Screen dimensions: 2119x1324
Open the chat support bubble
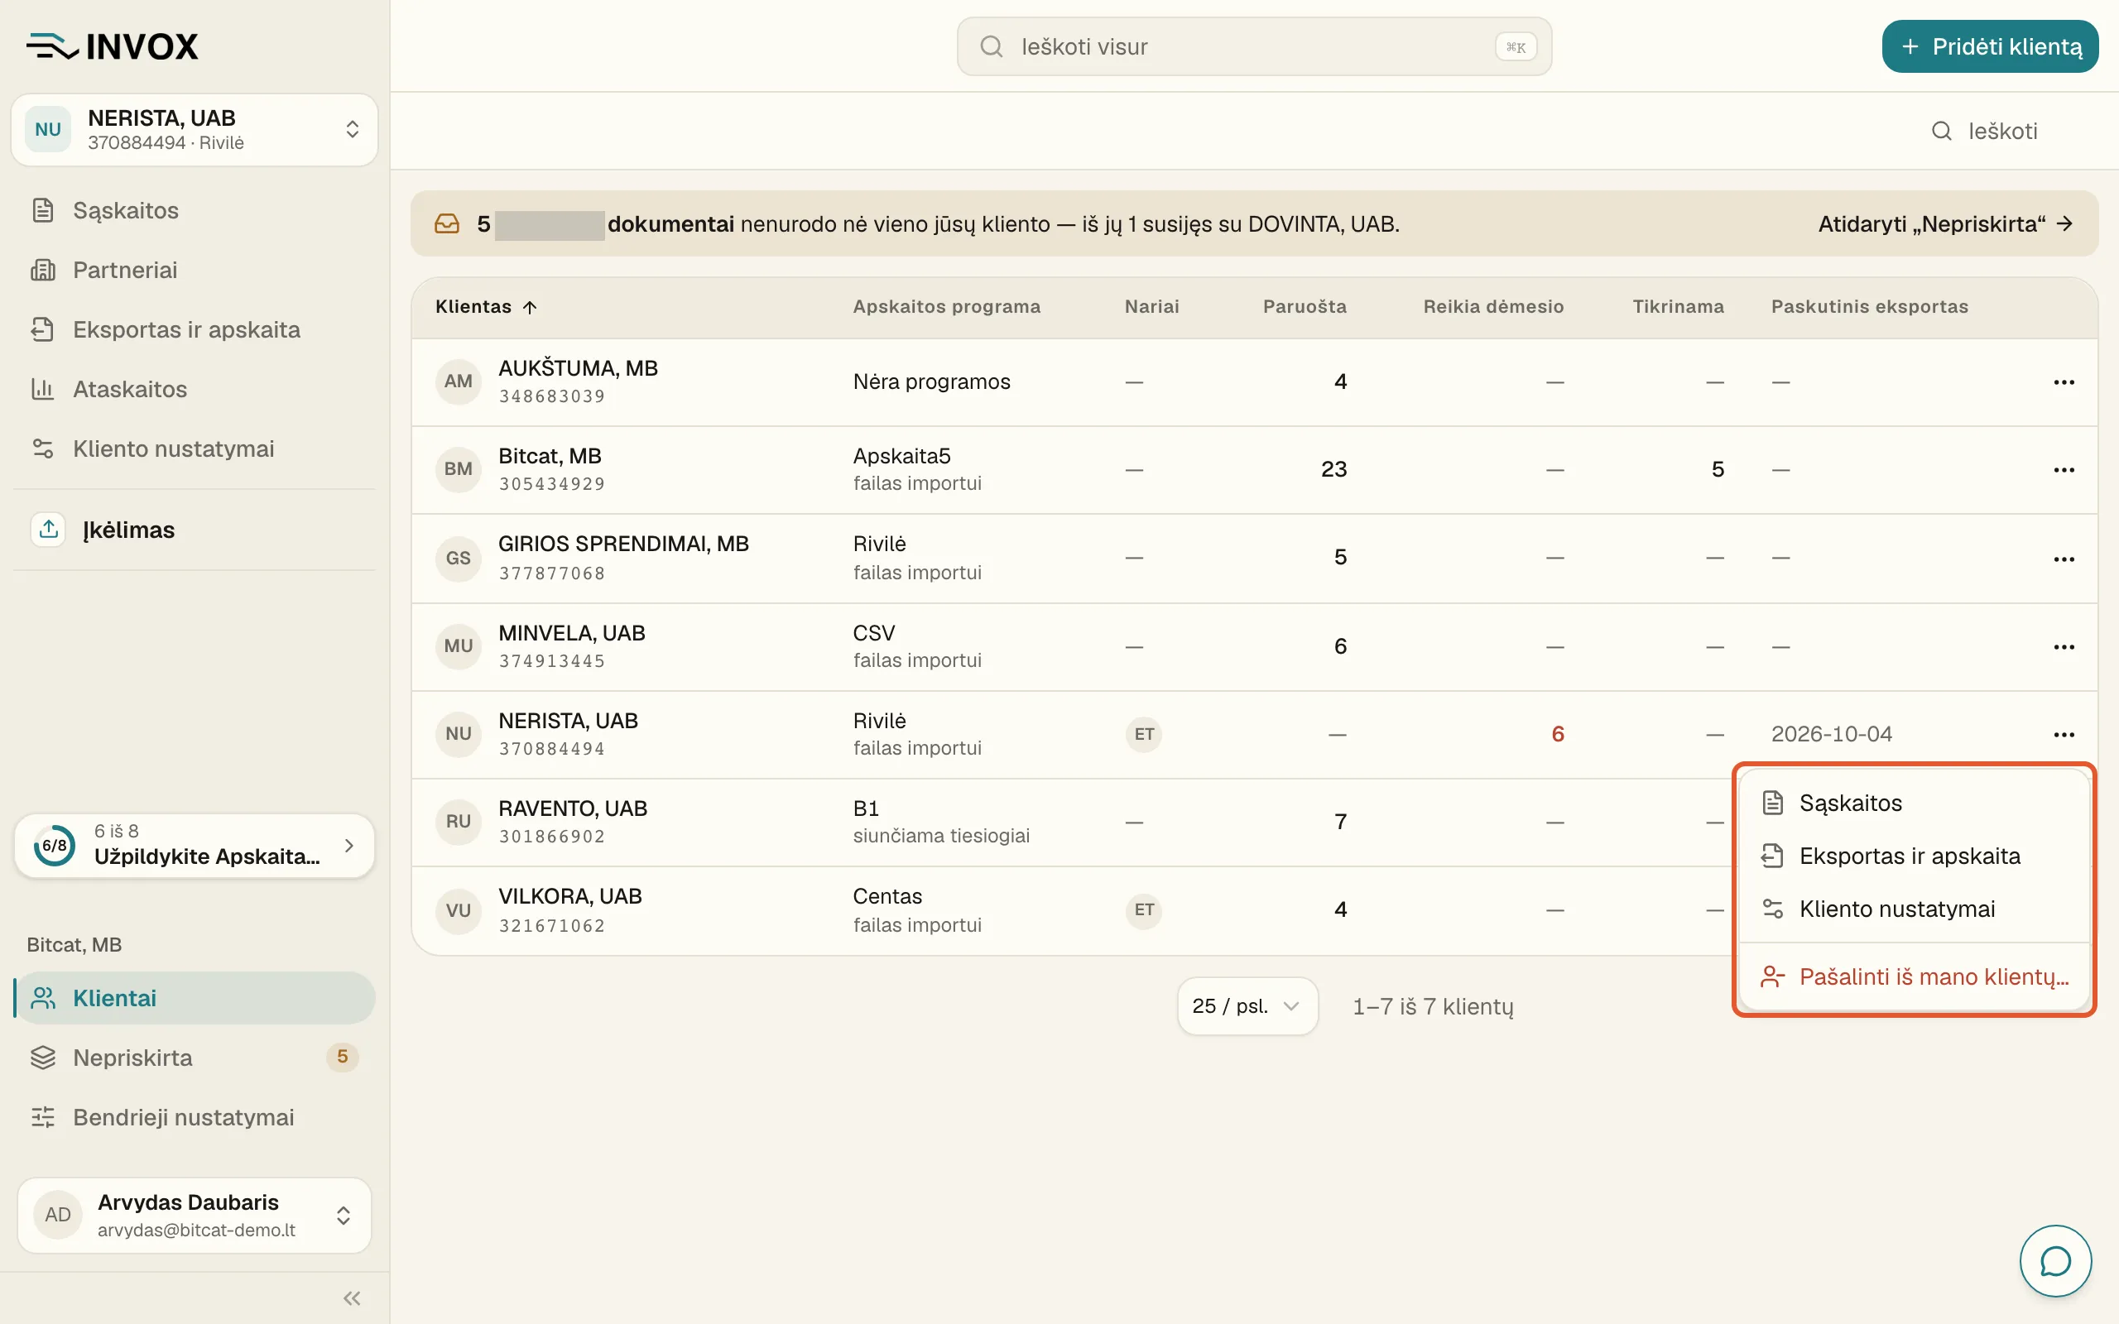[2055, 1261]
